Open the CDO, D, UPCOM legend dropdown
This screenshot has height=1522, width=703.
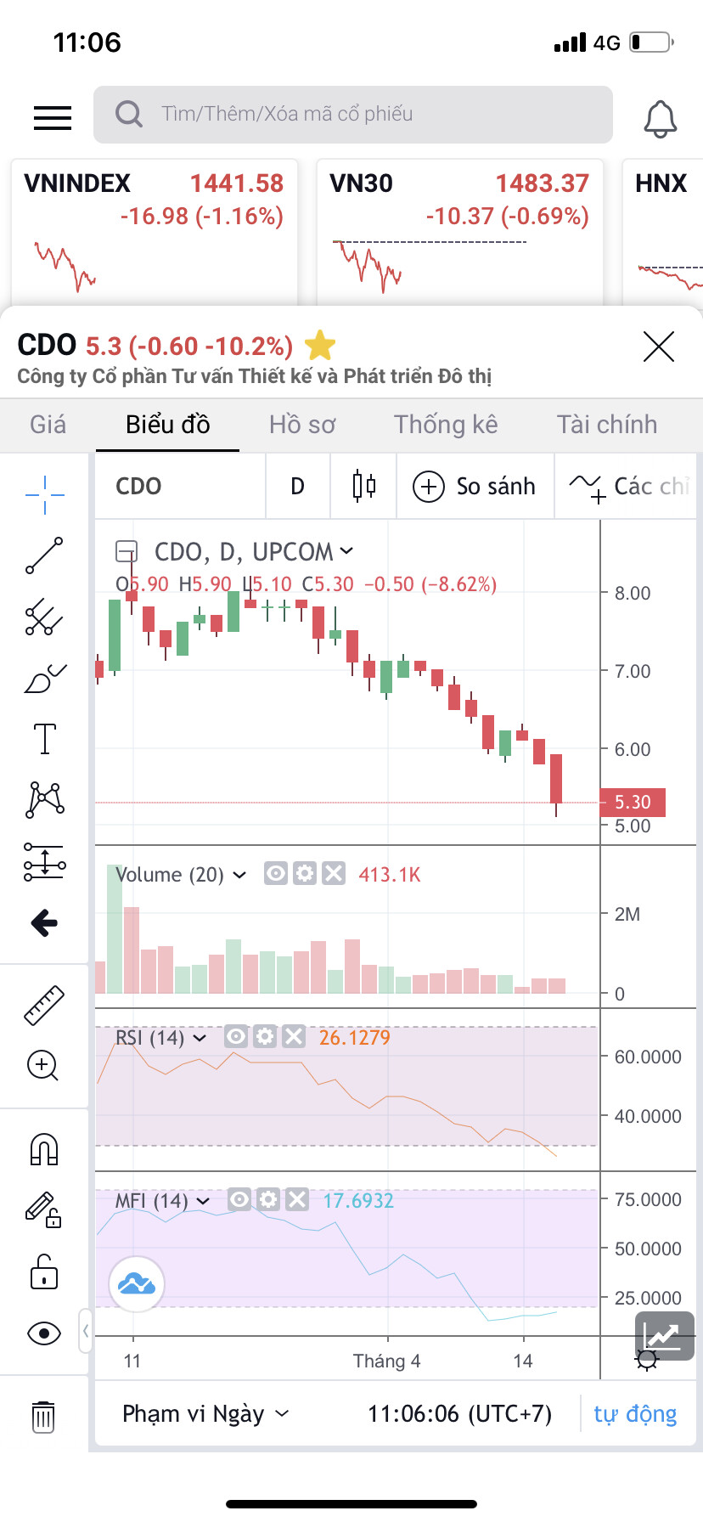click(x=346, y=551)
